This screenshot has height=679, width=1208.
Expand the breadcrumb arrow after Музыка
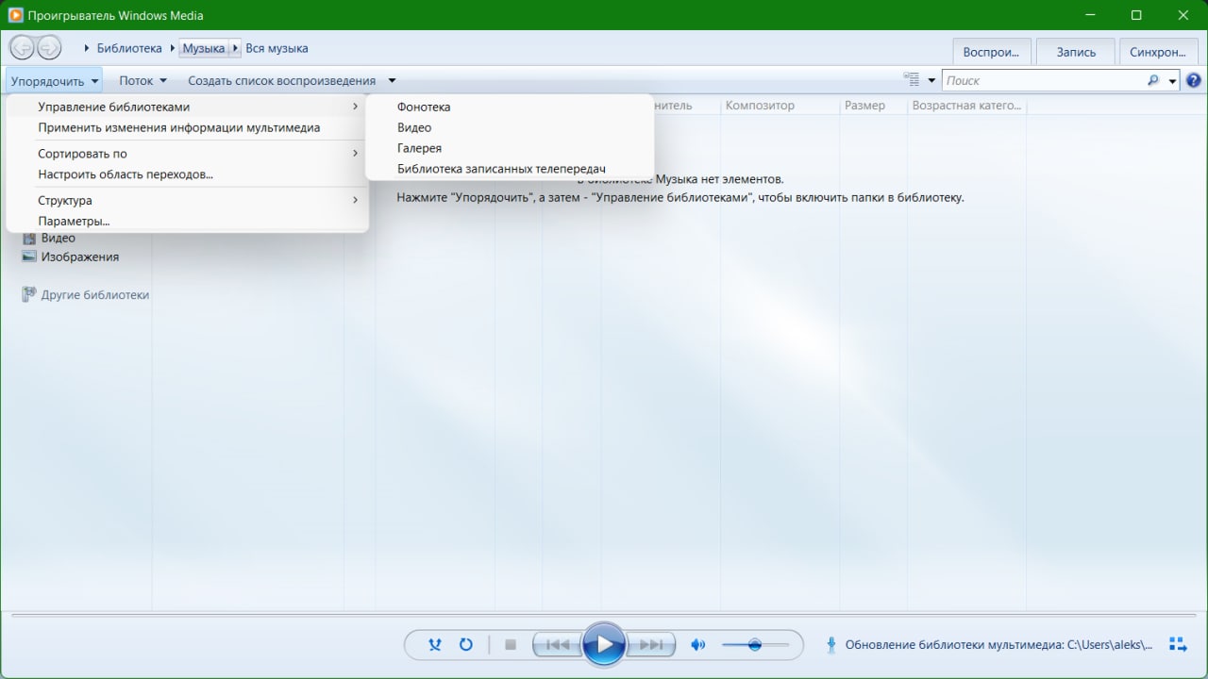pyautogui.click(x=235, y=48)
